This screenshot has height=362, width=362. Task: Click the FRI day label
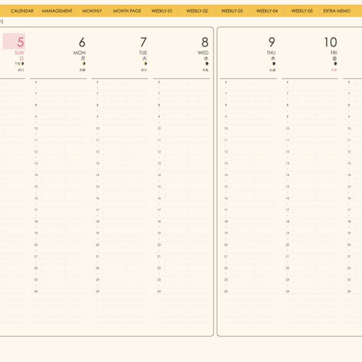pos(334,53)
